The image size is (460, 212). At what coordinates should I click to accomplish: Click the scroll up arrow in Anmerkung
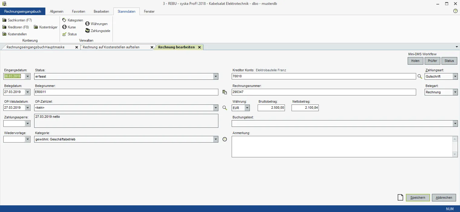point(455,139)
